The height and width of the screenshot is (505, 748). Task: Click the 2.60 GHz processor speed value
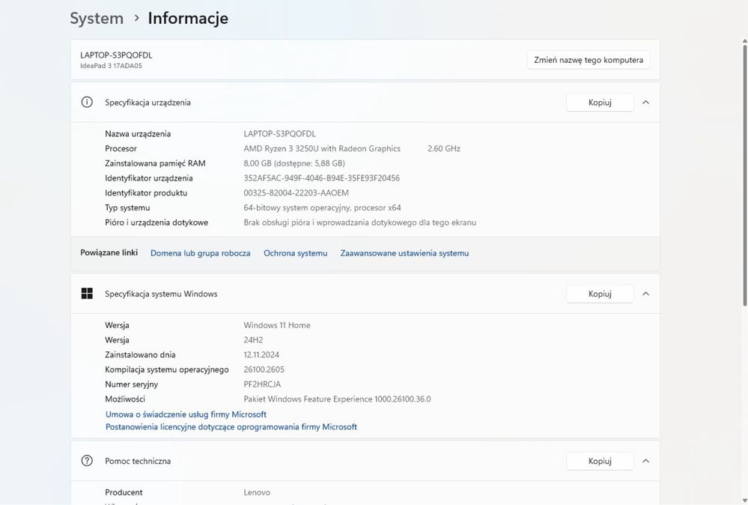pos(444,148)
